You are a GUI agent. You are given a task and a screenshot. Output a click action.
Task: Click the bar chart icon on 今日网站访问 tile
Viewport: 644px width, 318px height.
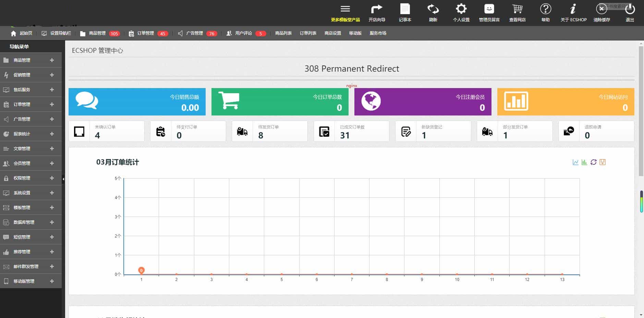[516, 101]
